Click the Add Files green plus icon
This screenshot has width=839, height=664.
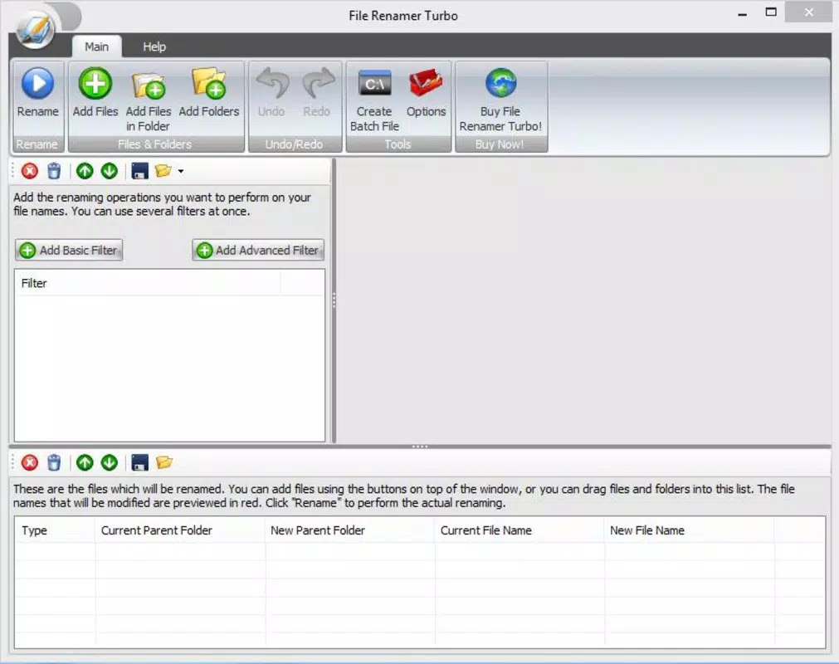tap(95, 84)
